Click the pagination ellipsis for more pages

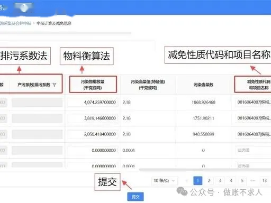coord(253,181)
